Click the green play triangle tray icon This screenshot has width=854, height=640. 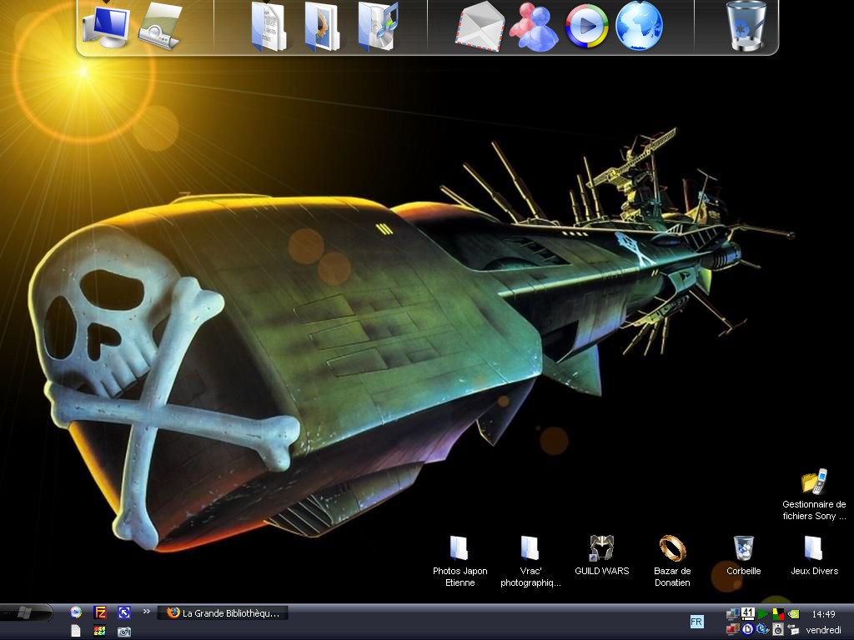[x=763, y=614]
